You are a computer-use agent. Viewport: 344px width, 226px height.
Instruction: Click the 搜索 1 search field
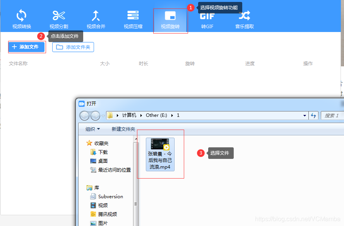[x=332, y=115]
